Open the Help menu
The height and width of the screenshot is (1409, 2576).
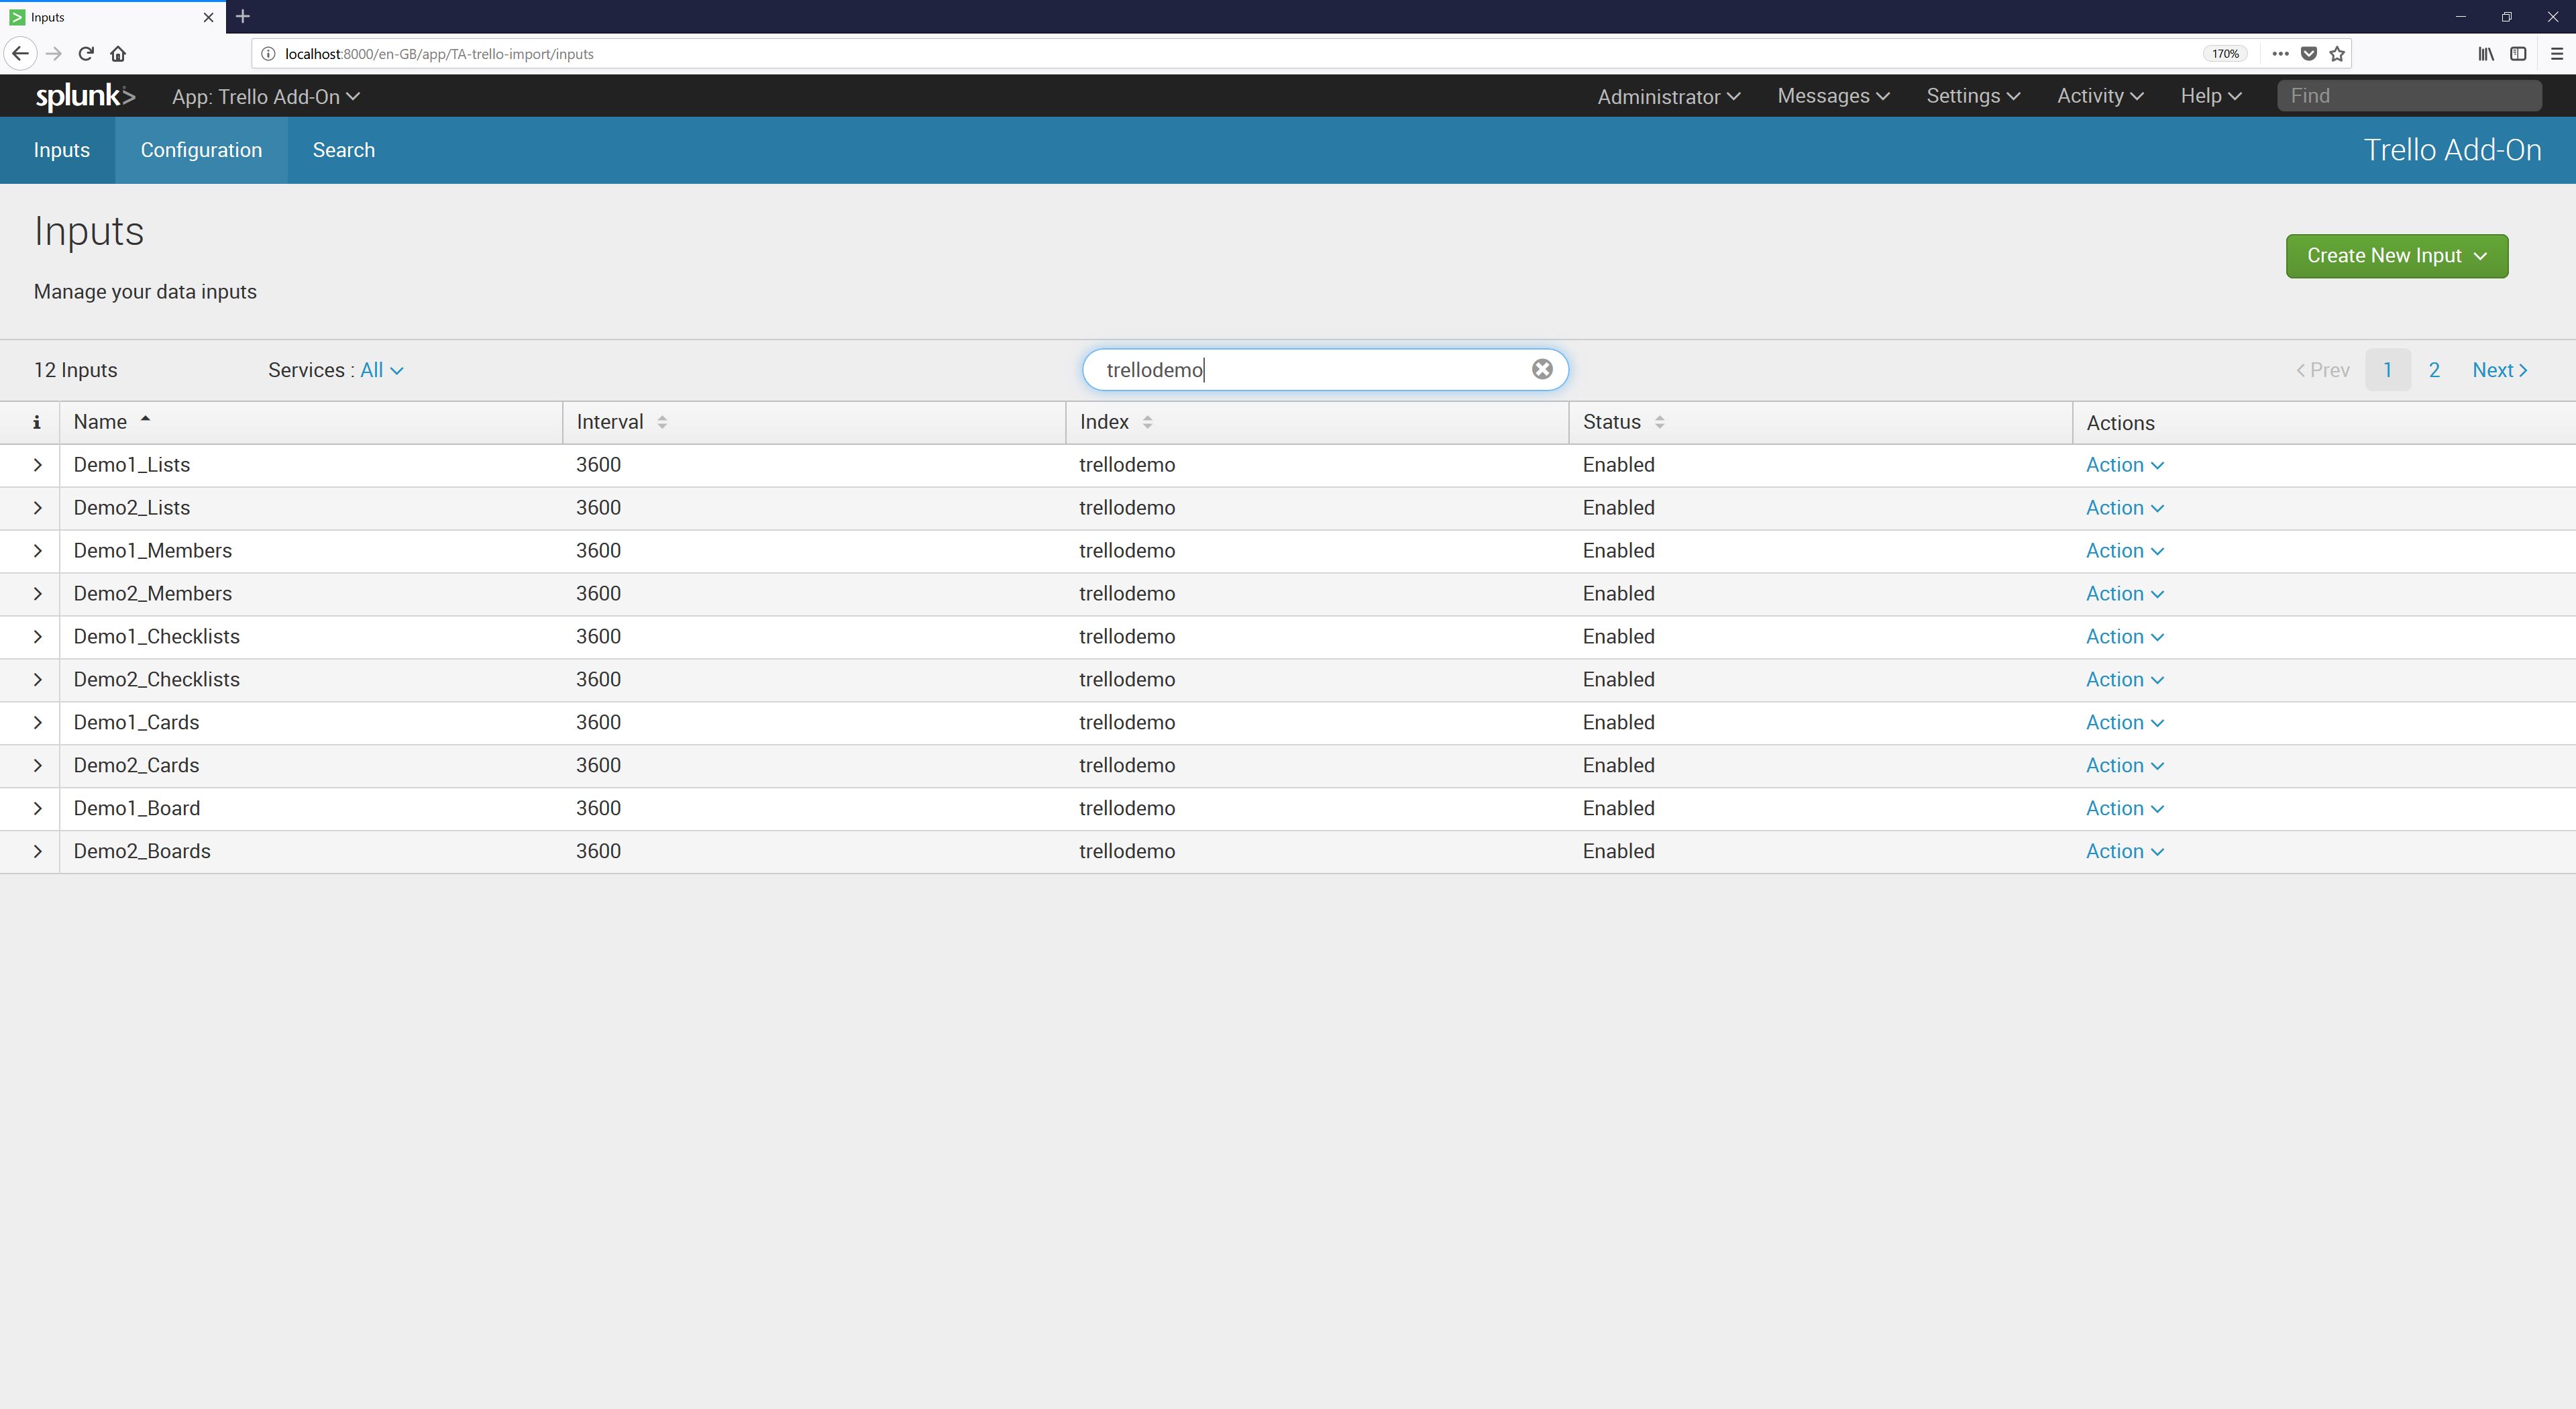pyautogui.click(x=2211, y=96)
